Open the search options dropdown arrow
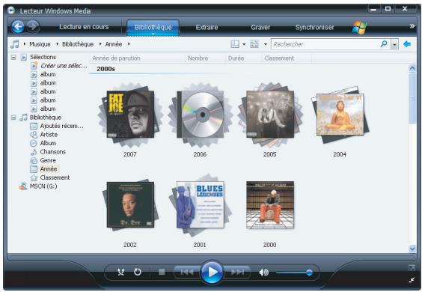This screenshot has height=292, width=422. coord(394,44)
